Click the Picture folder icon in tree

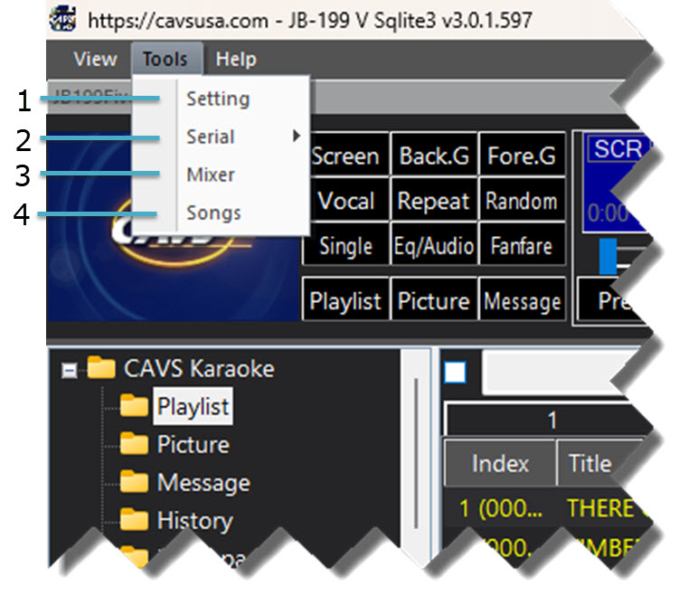(135, 444)
